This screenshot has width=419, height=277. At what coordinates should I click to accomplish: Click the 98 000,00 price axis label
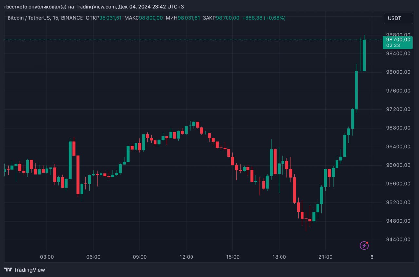pyautogui.click(x=398, y=72)
